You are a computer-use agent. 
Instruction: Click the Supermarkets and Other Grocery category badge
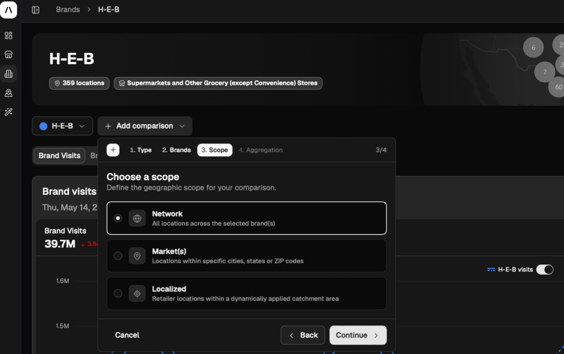(218, 84)
